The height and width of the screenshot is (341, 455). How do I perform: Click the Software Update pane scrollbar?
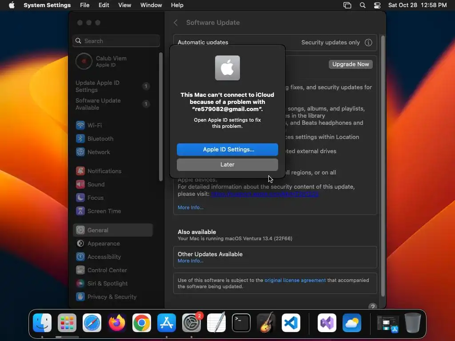(x=383, y=166)
